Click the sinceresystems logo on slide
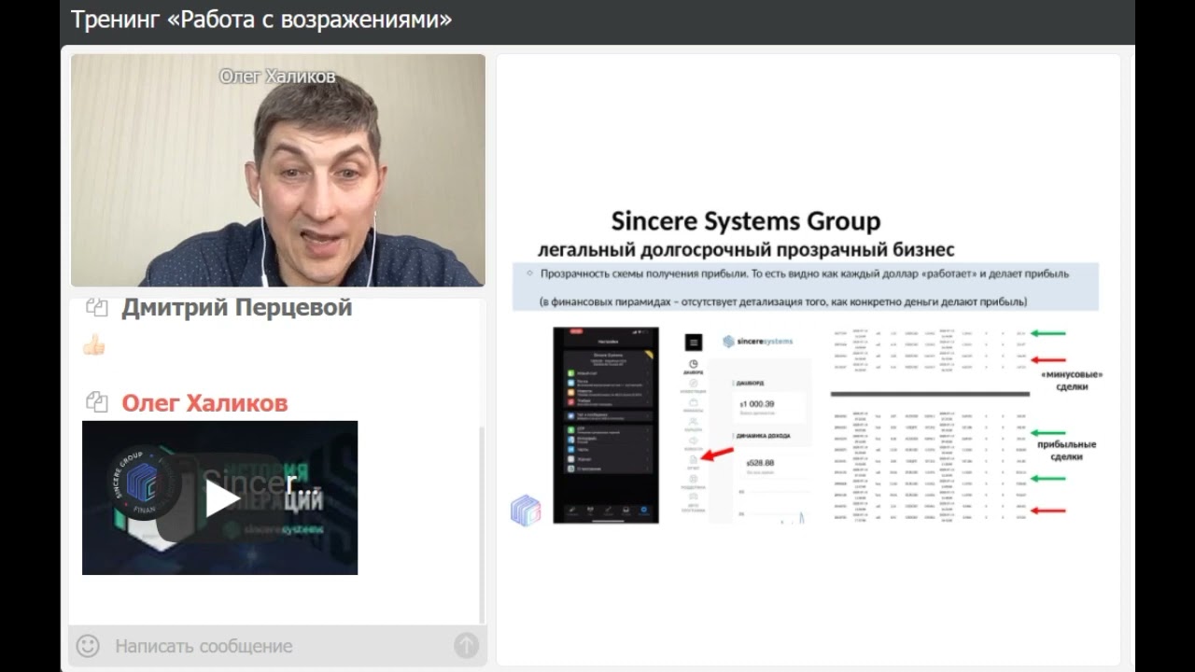1195x672 pixels. point(757,342)
